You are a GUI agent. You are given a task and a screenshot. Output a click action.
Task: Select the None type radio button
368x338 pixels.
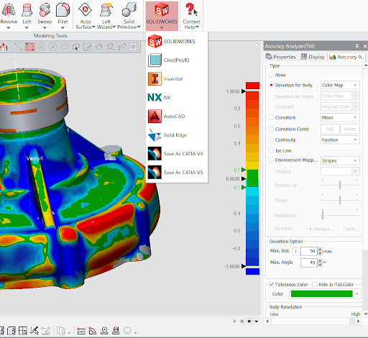(x=271, y=75)
